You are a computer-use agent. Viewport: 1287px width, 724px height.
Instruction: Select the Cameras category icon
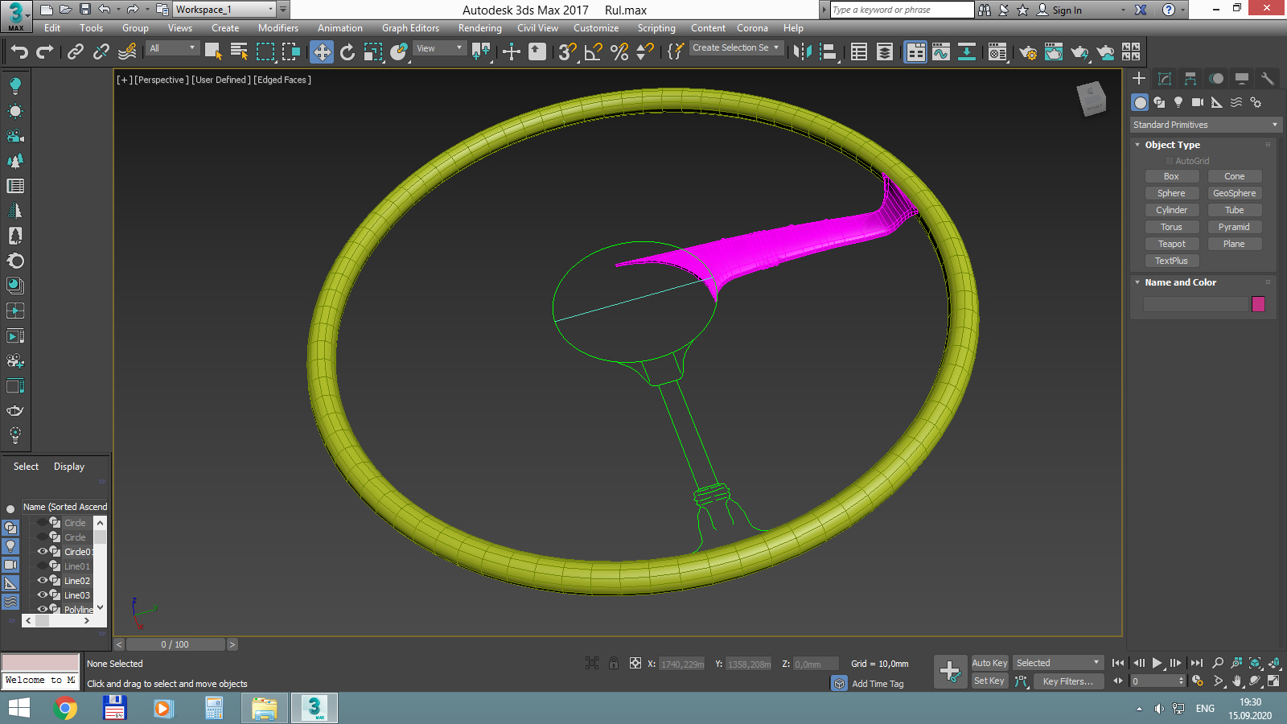coord(1198,102)
